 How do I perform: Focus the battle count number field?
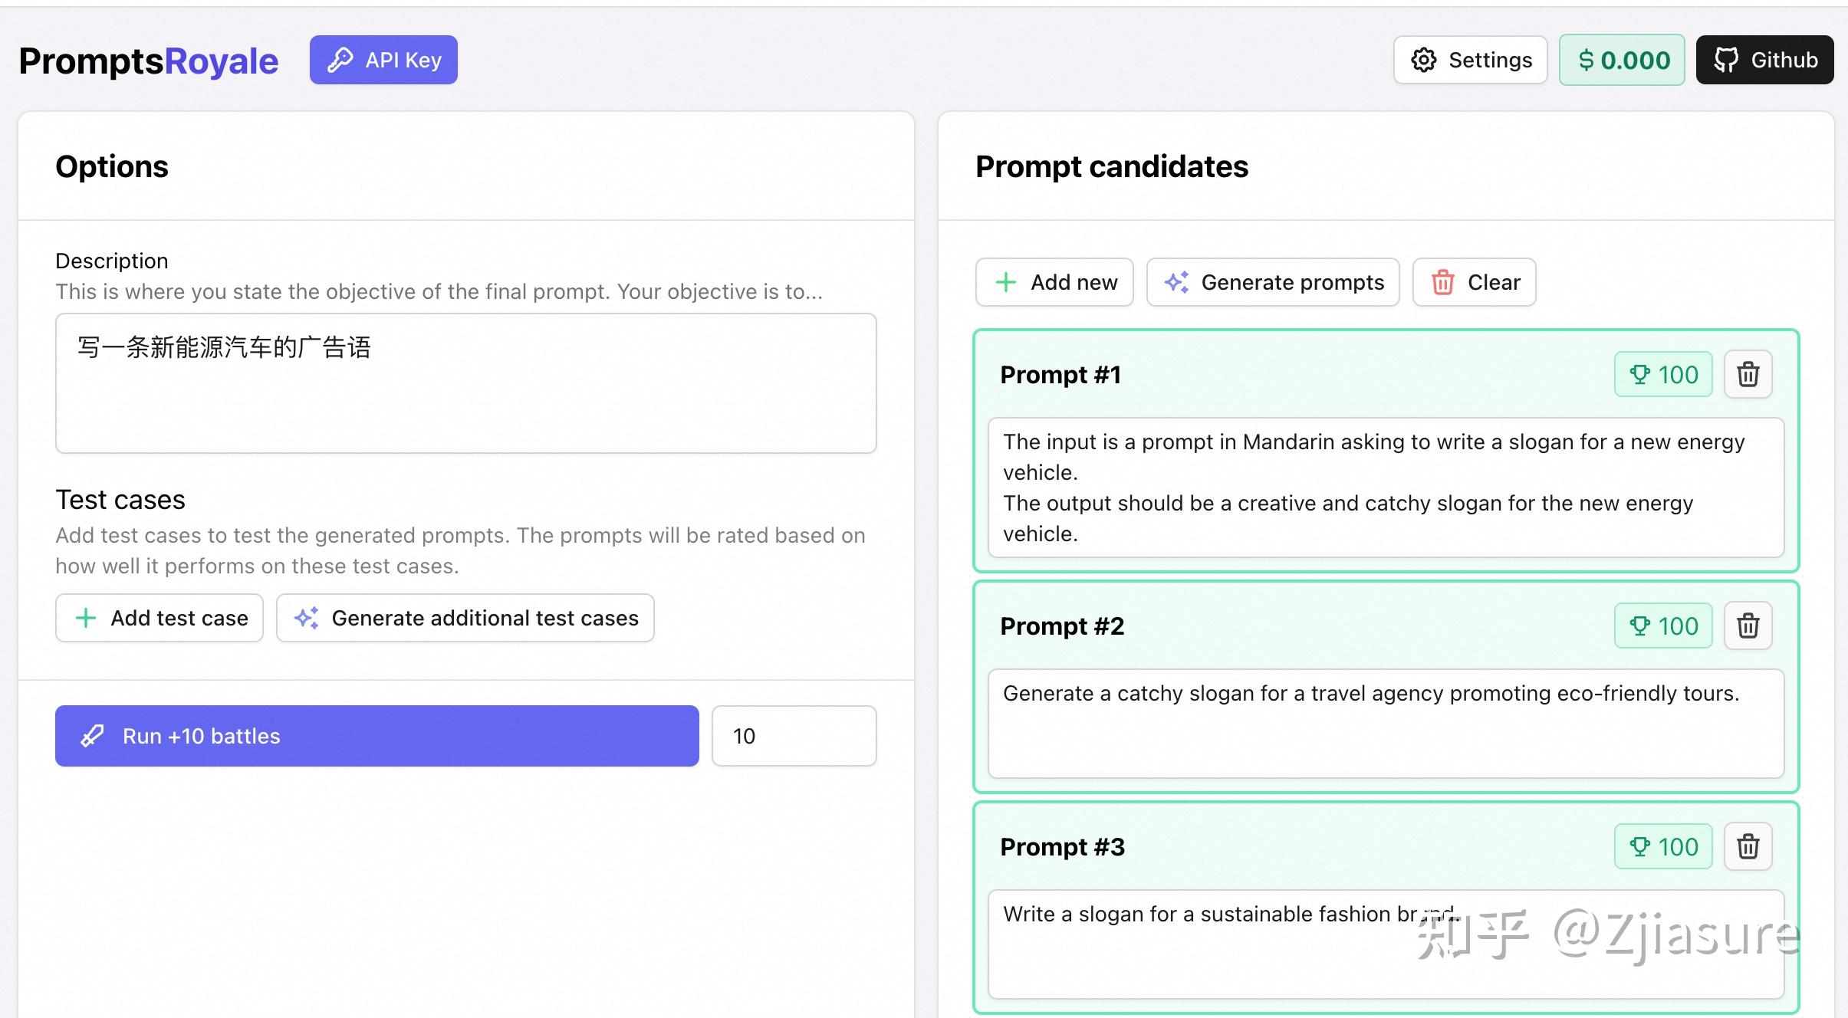point(794,736)
